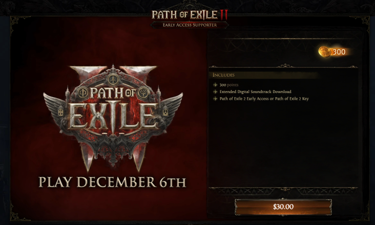This screenshot has width=375, height=225.
Task: Click the left lantern on the logo wing
Action: [61, 111]
